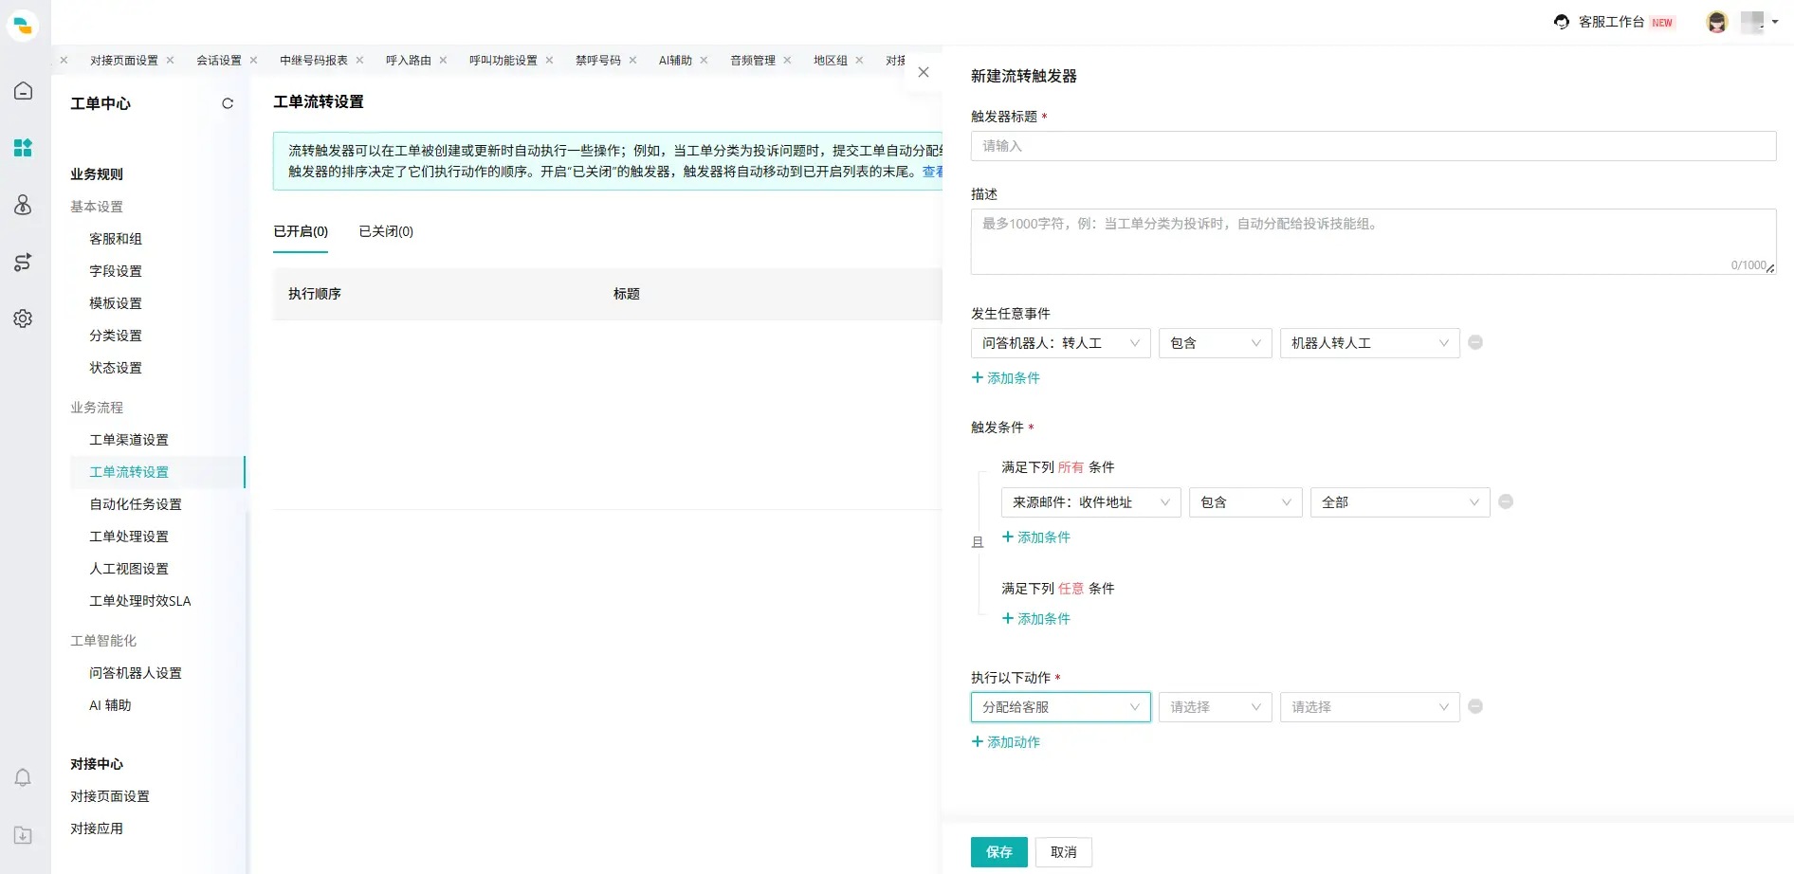Screen dimensions: 1794x874
Task: Focus the 触发器标题 input field
Action: (1373, 146)
